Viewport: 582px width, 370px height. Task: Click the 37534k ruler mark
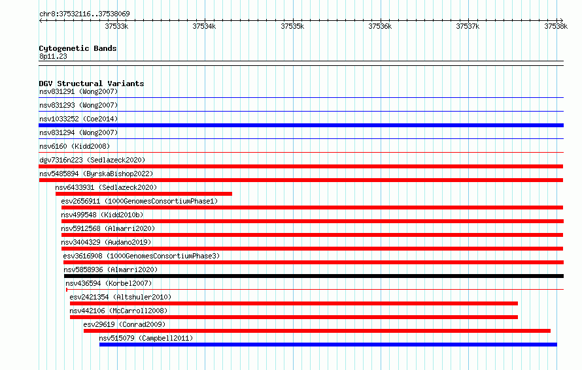204,26
